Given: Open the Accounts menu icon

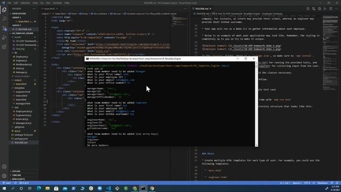Looking at the screenshot, I should [4, 167].
